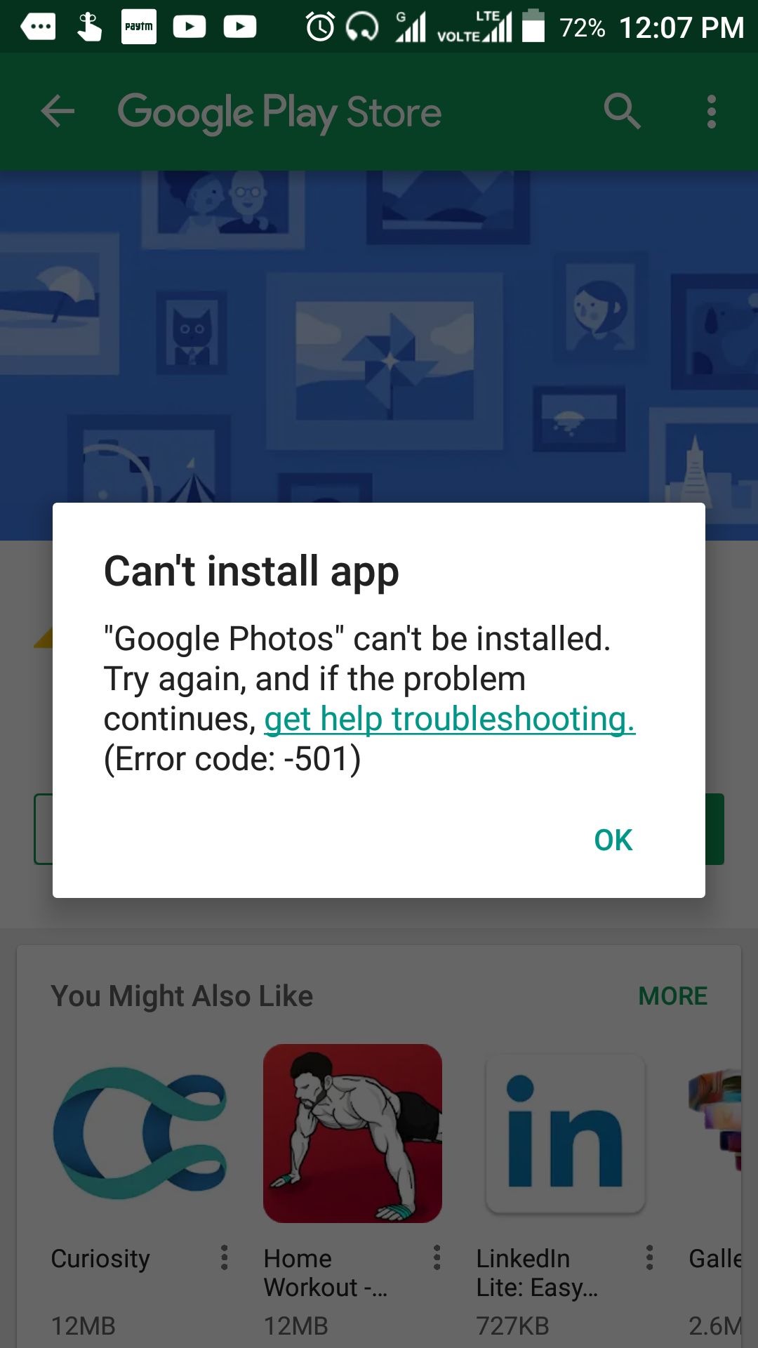This screenshot has height=1348, width=758.
Task: Tap MORE in You Might Also Like
Action: (x=672, y=996)
